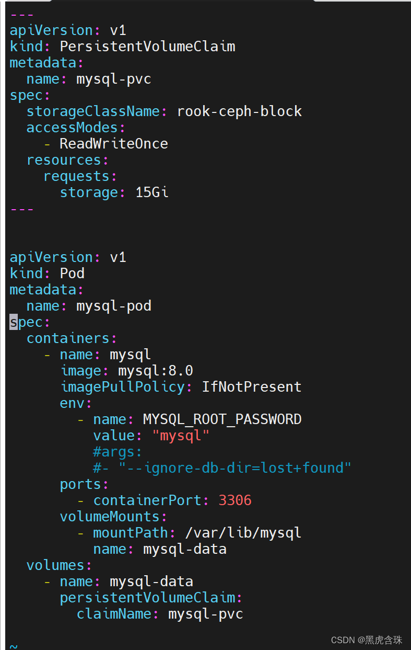This screenshot has height=650, width=411.
Task: Click the accessModes key
Action: point(72,128)
